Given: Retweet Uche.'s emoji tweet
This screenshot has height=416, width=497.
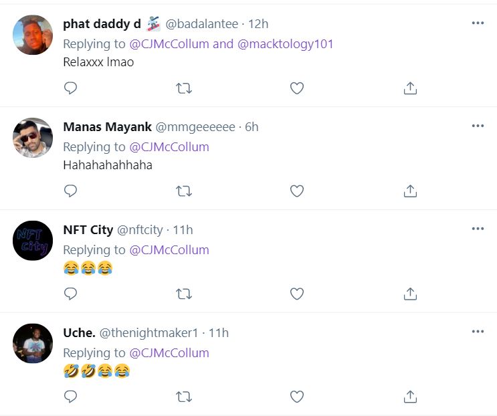Looking at the screenshot, I should (183, 397).
